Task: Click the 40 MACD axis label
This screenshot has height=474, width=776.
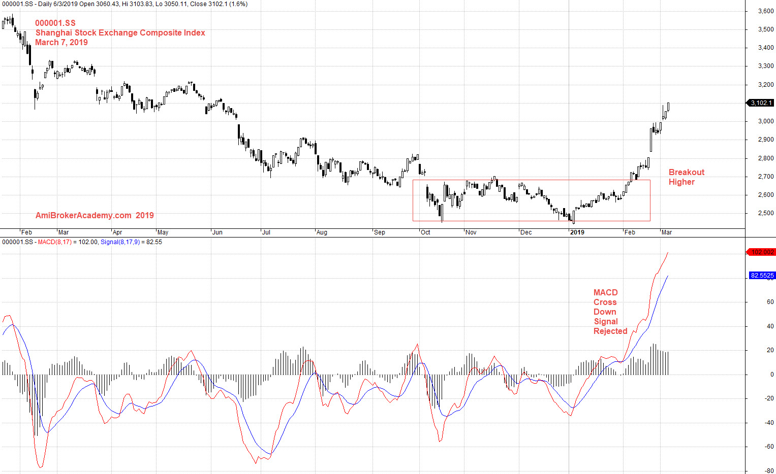Action: click(x=770, y=326)
